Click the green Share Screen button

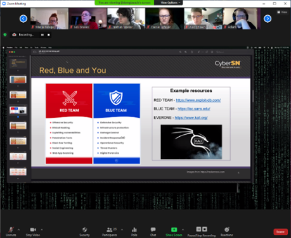(x=174, y=232)
